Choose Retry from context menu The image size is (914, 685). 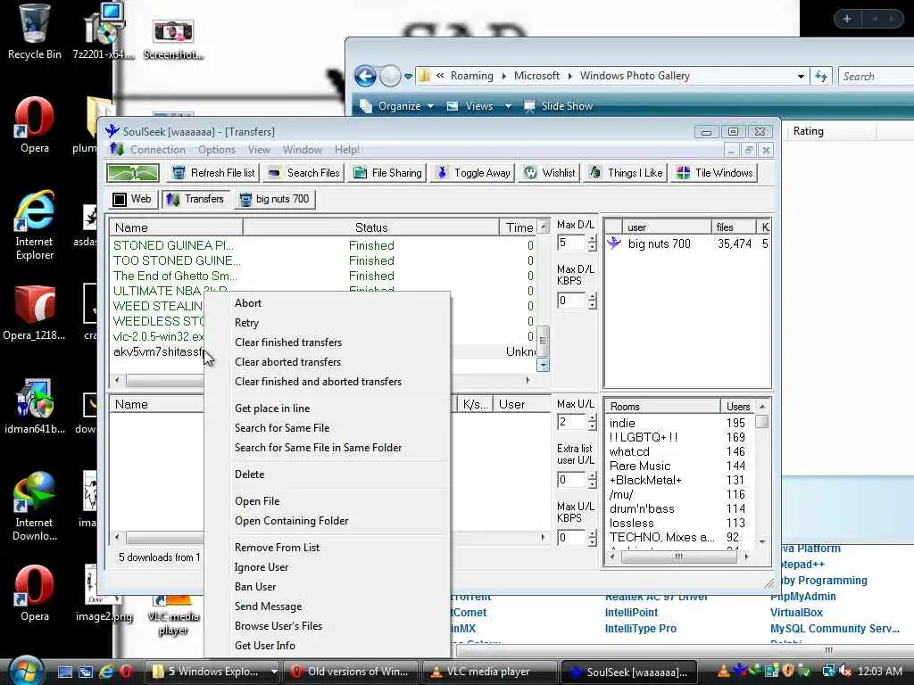click(x=328, y=323)
